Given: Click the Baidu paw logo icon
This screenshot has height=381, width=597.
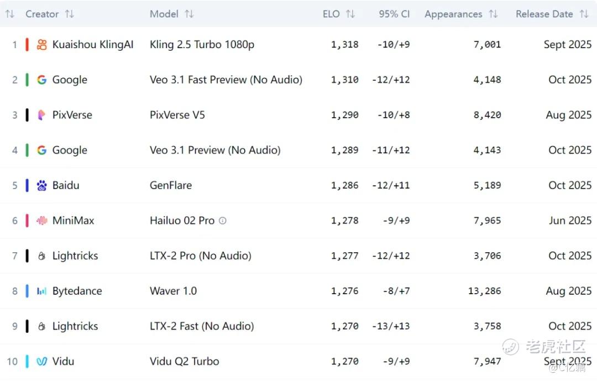Looking at the screenshot, I should pos(42,185).
